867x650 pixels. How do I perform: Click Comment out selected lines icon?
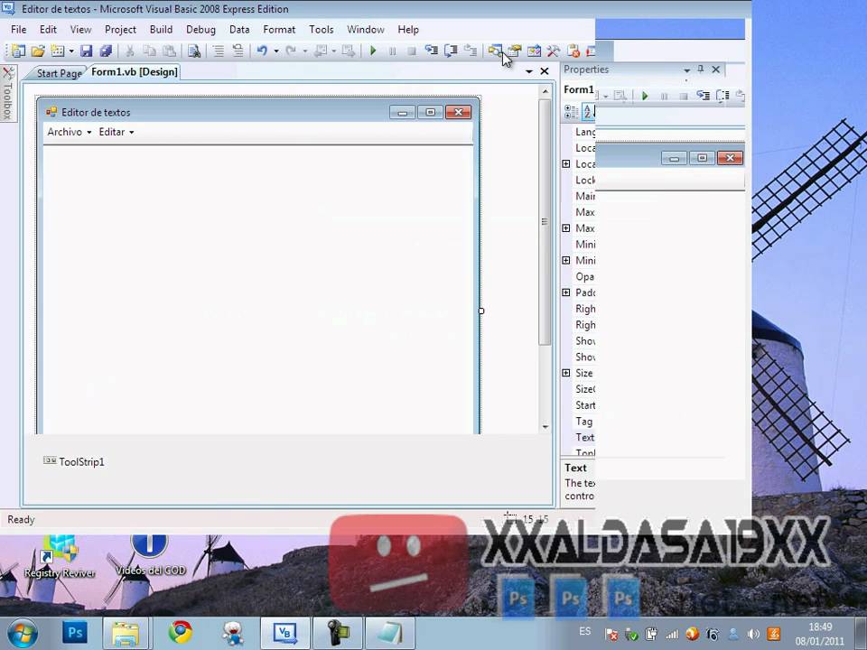click(219, 51)
